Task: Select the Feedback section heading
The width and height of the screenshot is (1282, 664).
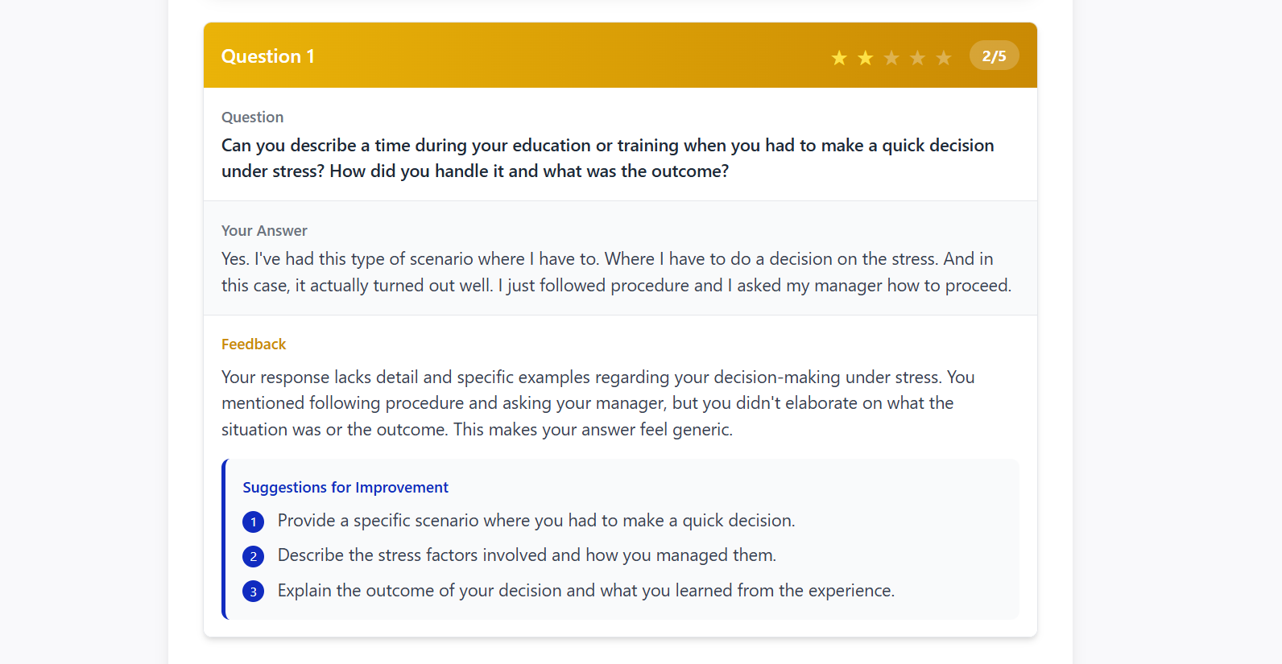Action: coord(254,344)
